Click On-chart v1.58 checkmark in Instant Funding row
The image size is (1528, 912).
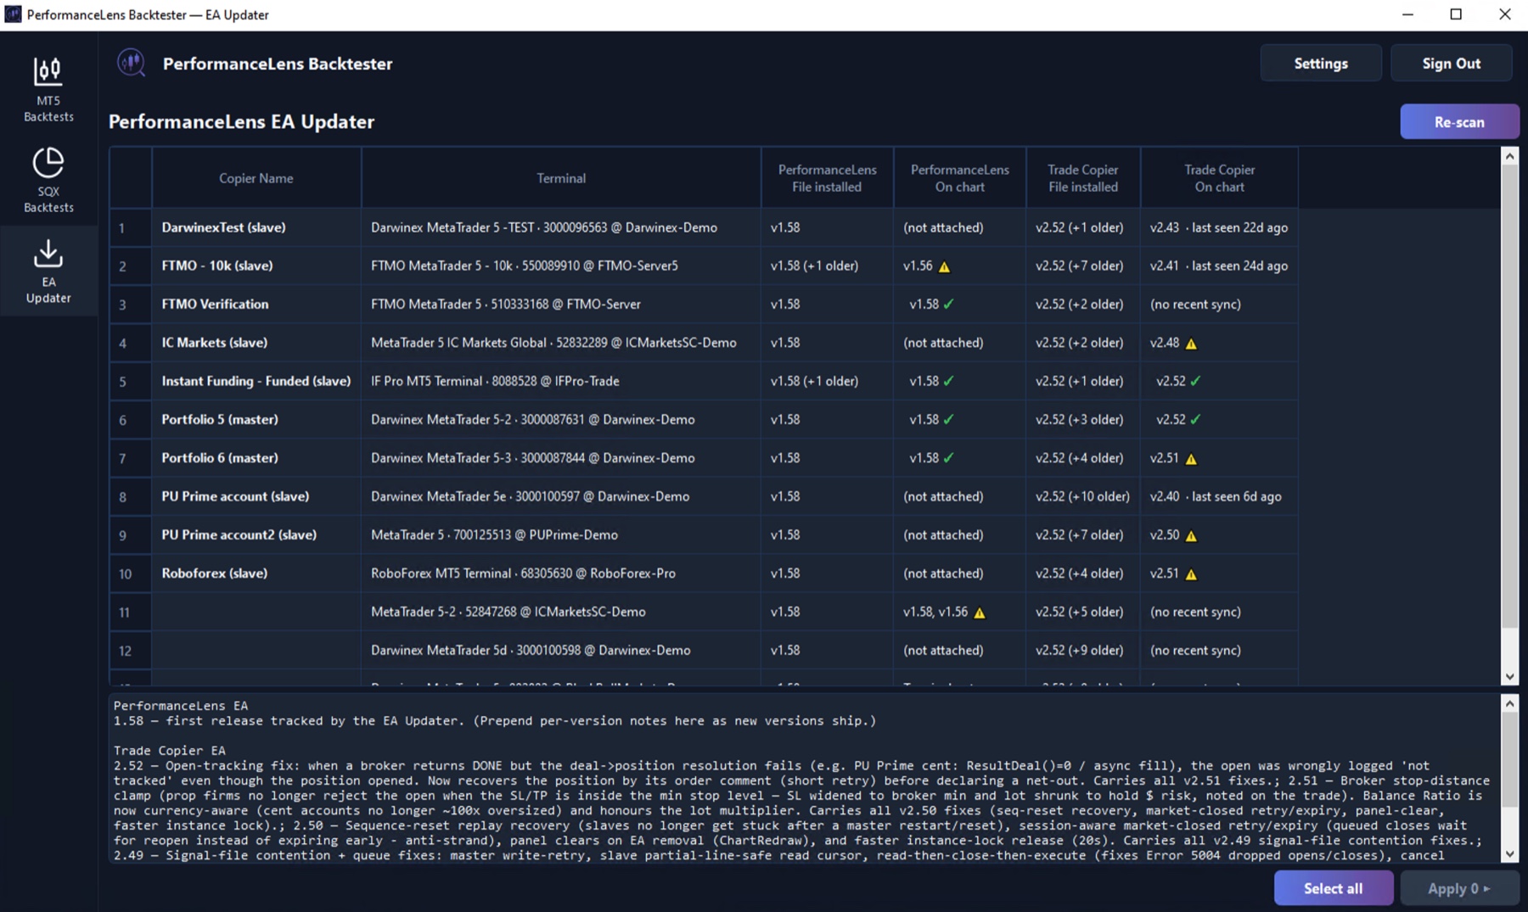(949, 381)
